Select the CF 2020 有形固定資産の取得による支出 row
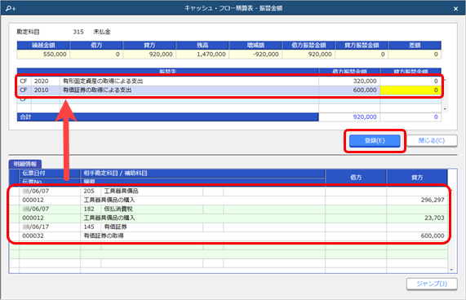This screenshot has height=300, width=466. [x=229, y=81]
